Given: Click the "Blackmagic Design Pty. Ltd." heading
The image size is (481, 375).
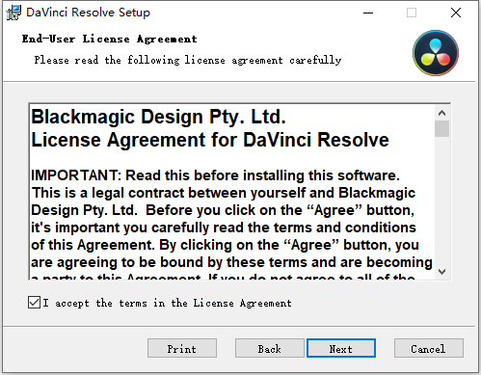Looking at the screenshot, I should (x=158, y=117).
